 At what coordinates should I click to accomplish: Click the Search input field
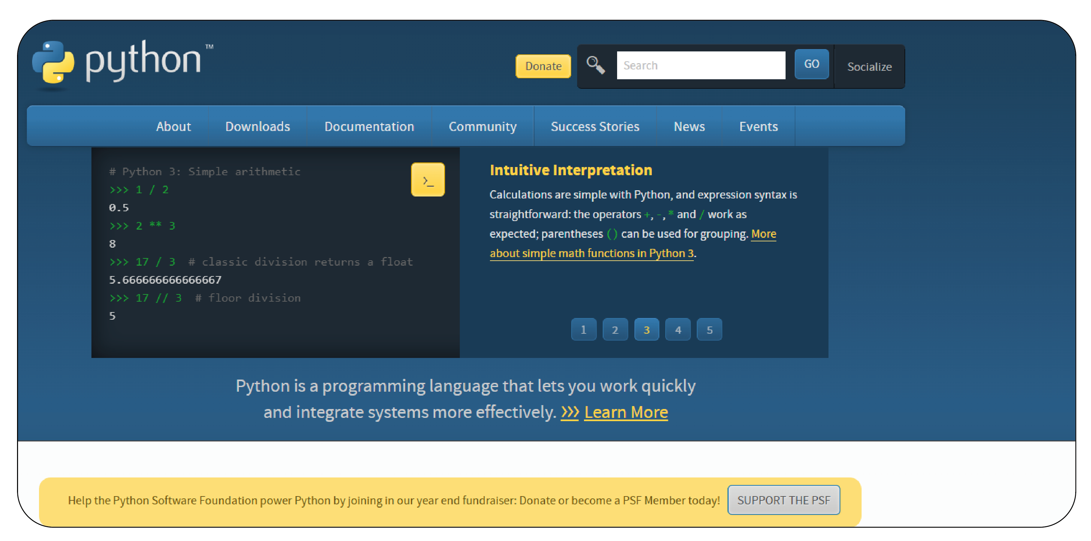tap(700, 65)
